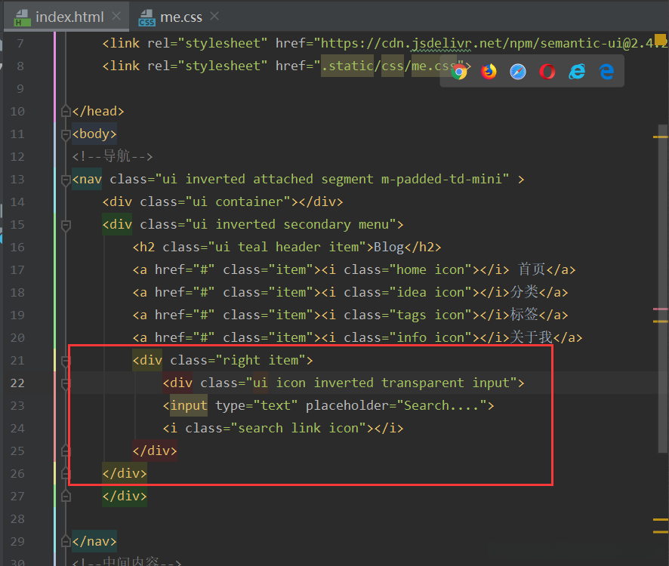
Task: Click the CSS file icon on me.css tab
Action: point(146,18)
